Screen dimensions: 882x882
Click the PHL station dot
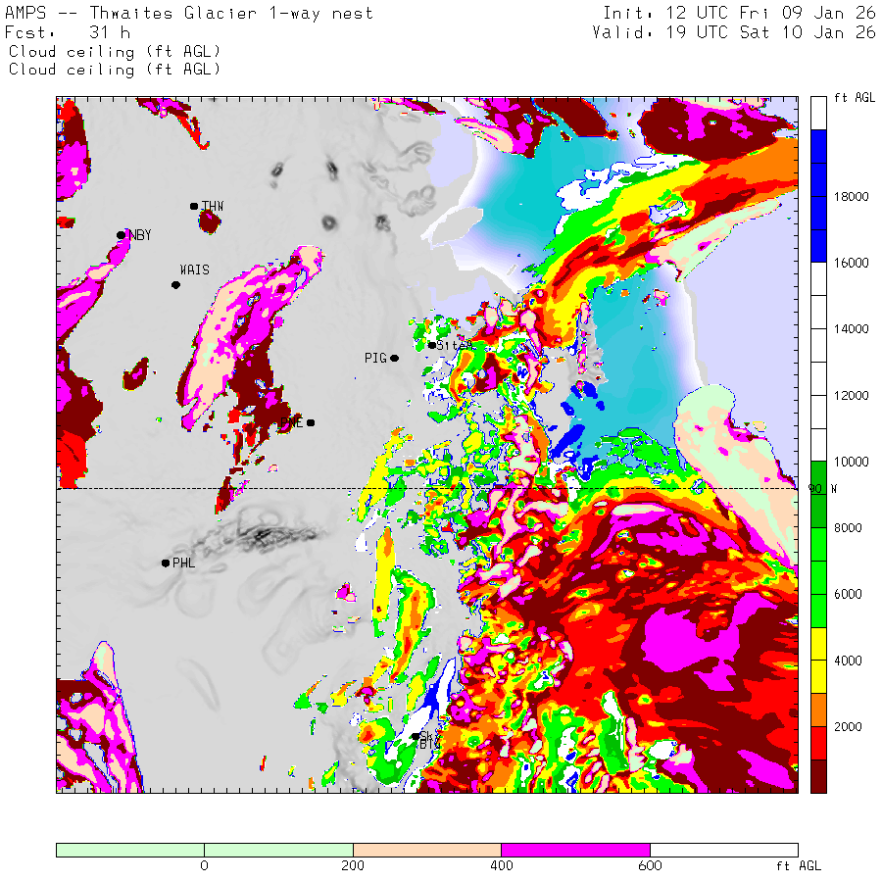point(165,563)
